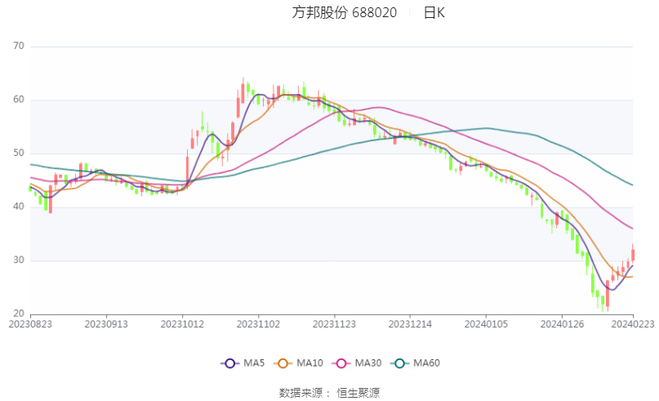Click x-axis date label 20231102

tap(258, 324)
